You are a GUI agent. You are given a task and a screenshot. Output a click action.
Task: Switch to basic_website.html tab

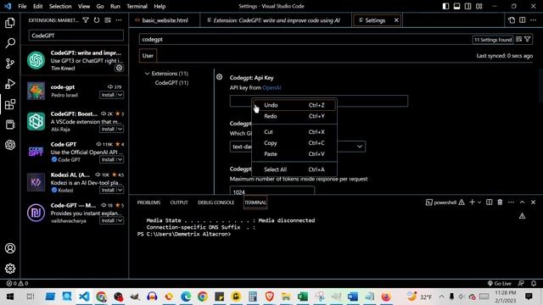(x=165, y=20)
